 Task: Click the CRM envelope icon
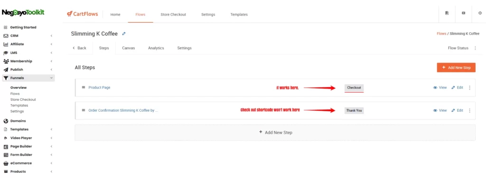[x=6, y=36]
